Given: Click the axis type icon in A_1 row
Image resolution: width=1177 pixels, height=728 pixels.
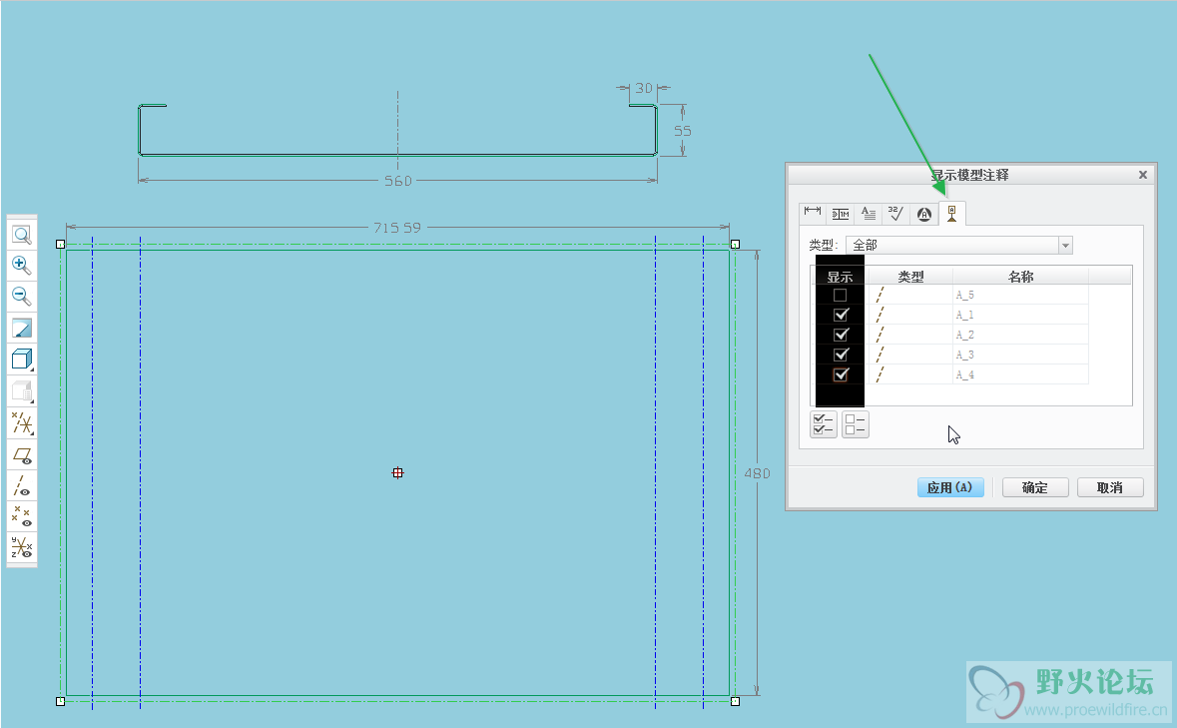Looking at the screenshot, I should [x=880, y=315].
